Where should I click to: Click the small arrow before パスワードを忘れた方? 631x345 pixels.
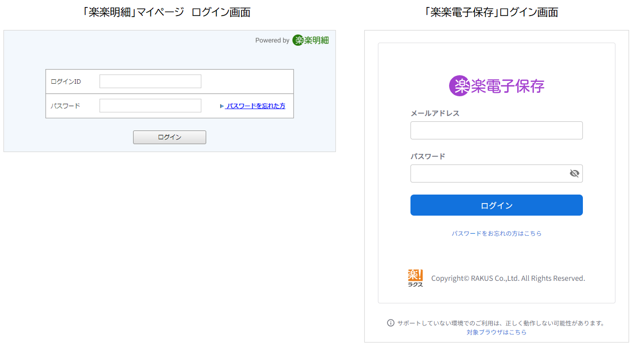click(x=222, y=106)
